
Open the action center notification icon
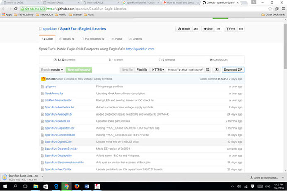pyautogui.click(x=252, y=186)
